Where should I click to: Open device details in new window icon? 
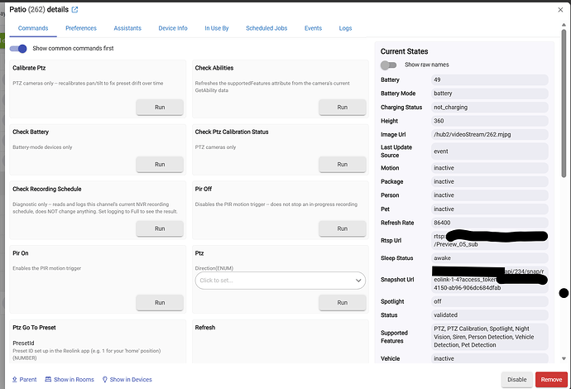(x=74, y=10)
